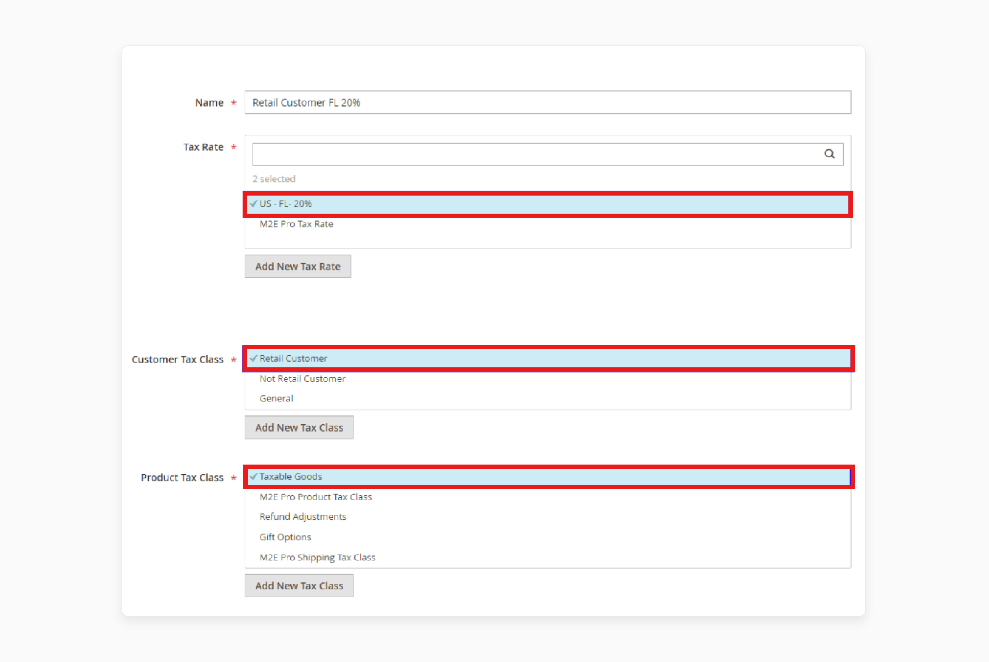The image size is (989, 662).
Task: Choose Not Retail Customer option
Action: (x=549, y=379)
